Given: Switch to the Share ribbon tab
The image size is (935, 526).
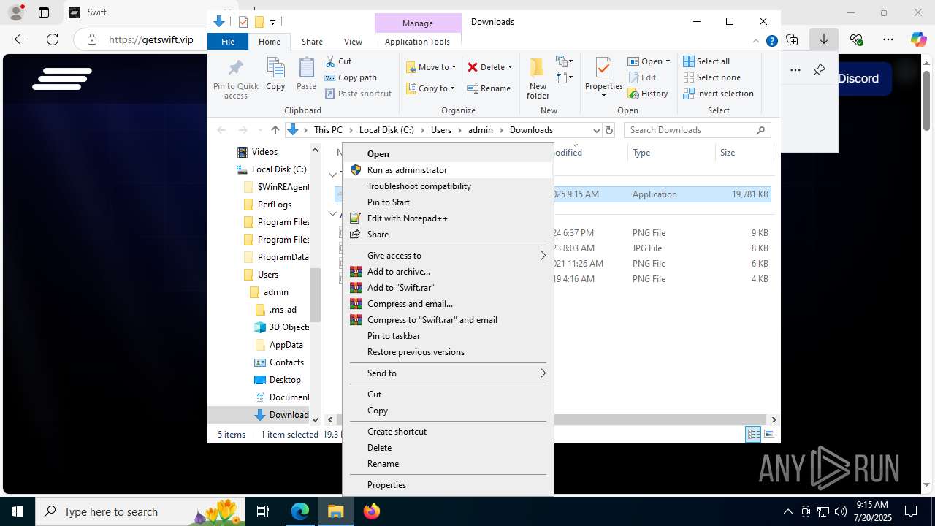Looking at the screenshot, I should pos(312,42).
